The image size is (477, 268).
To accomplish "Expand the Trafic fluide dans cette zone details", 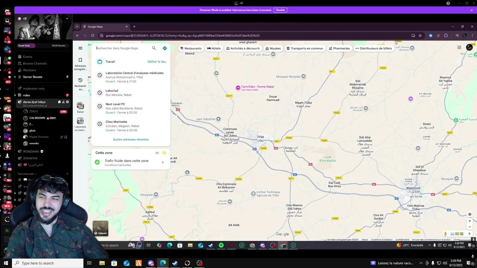I will (131, 162).
